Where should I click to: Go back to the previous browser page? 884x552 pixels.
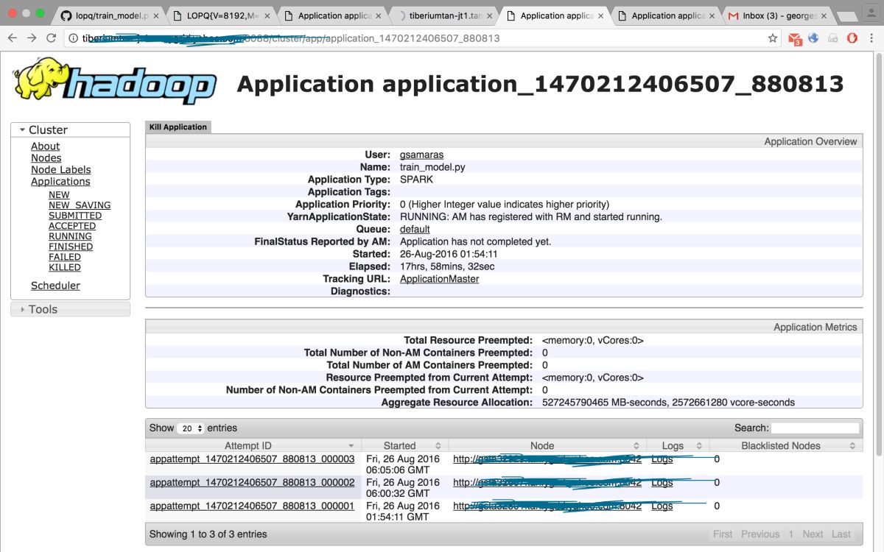pos(13,38)
